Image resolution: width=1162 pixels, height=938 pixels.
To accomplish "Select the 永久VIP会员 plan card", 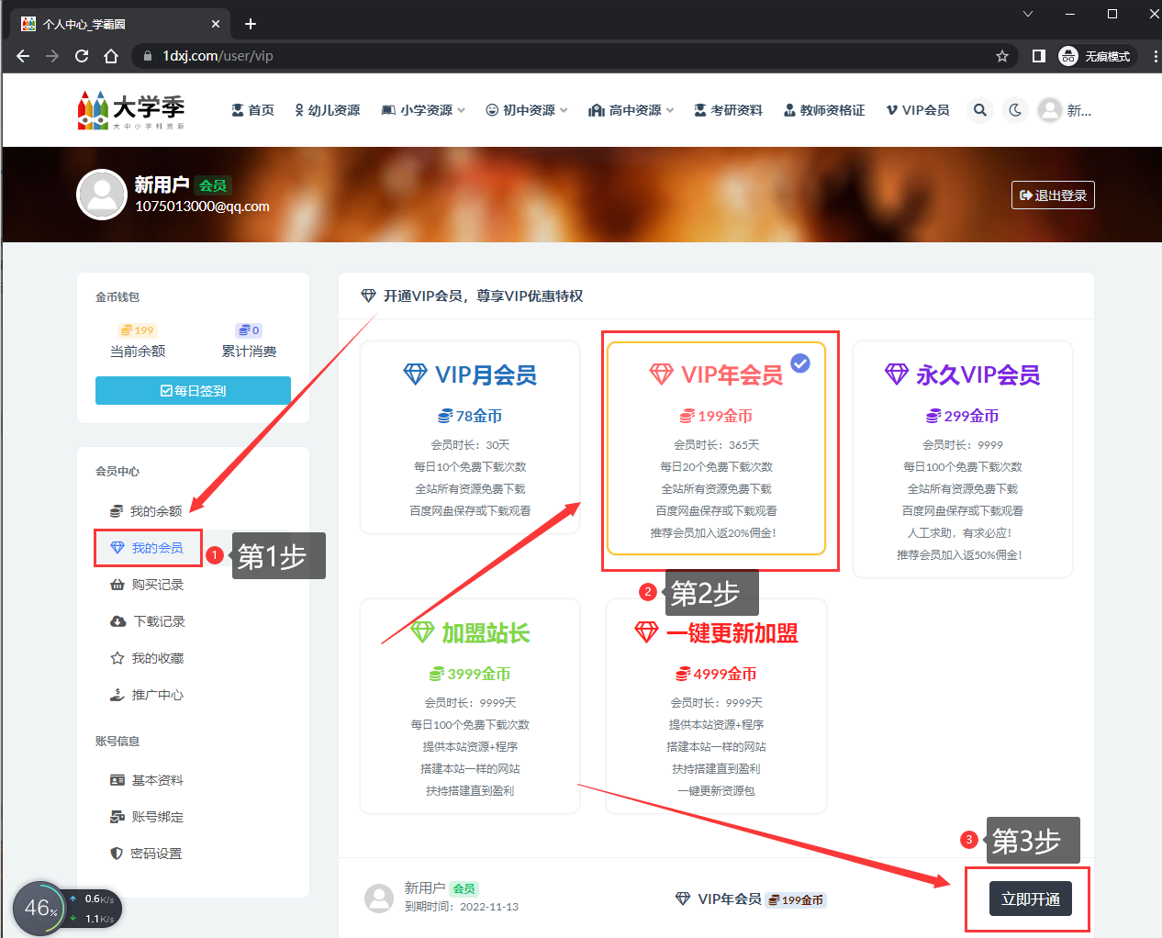I will coord(963,459).
